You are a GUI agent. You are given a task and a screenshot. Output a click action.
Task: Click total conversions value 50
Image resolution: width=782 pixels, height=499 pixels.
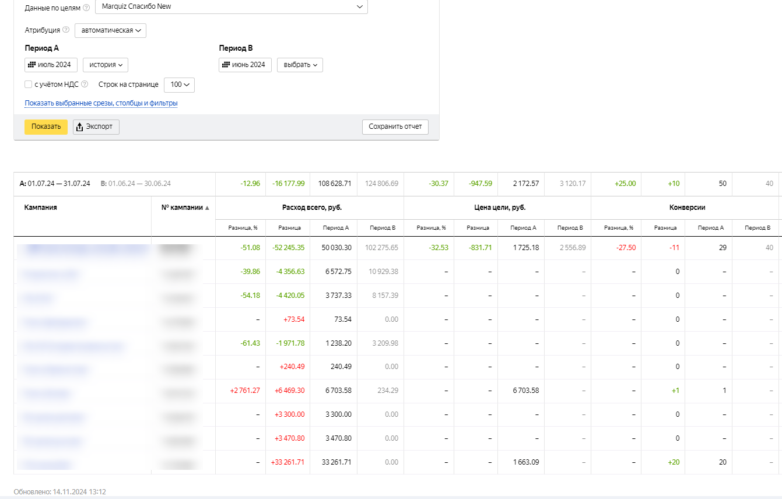tap(723, 184)
